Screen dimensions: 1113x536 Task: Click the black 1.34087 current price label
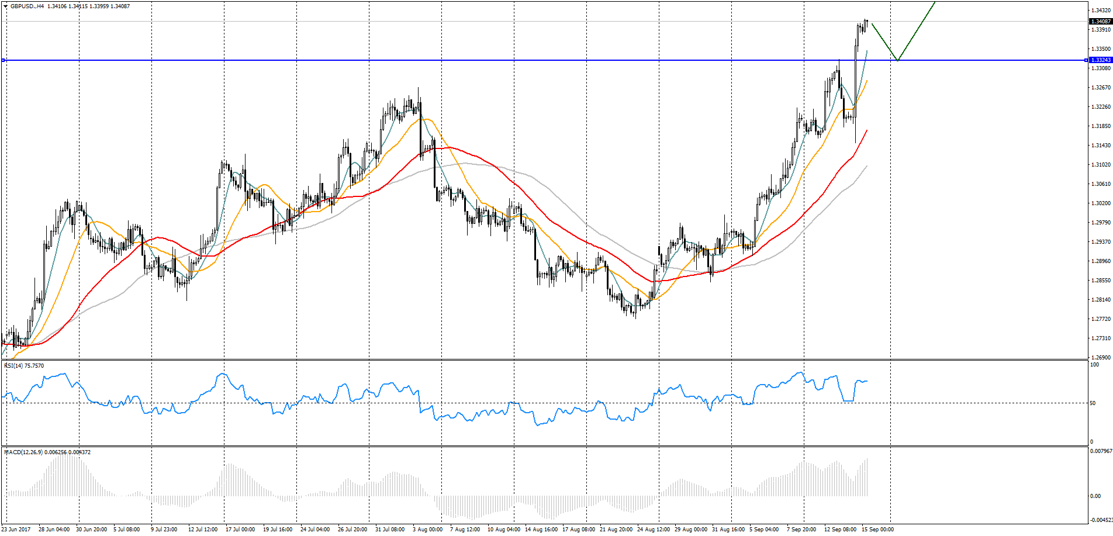point(1101,22)
